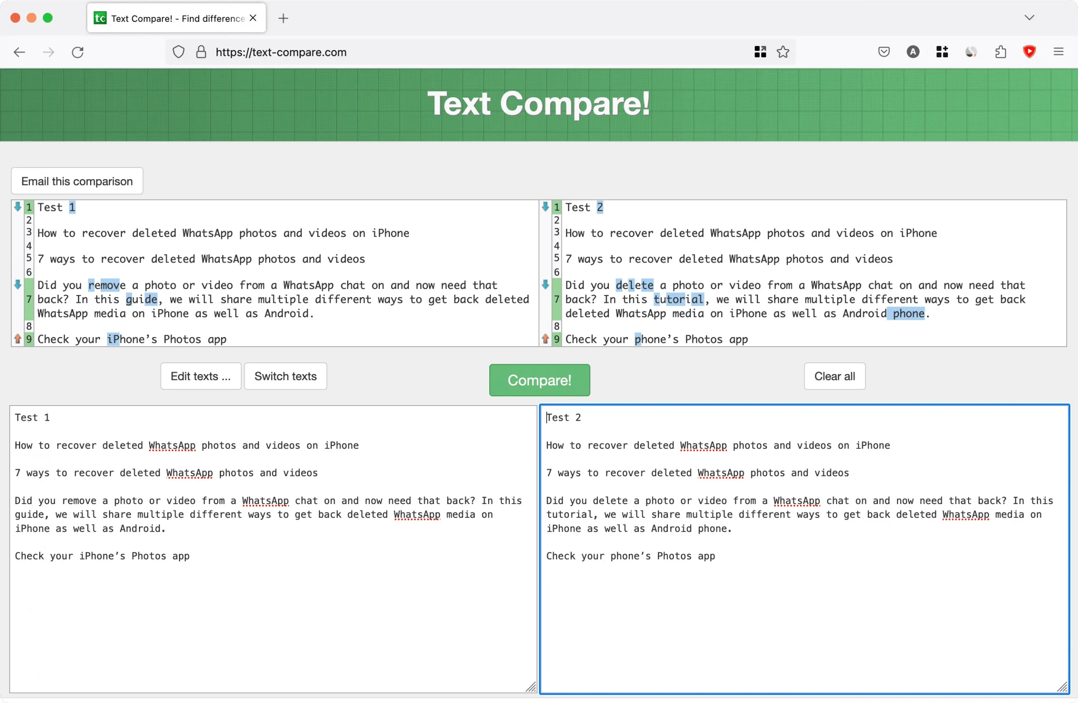Screen dimensions: 1078x703
Task: Click the browser back navigation arrow
Action: (x=19, y=53)
